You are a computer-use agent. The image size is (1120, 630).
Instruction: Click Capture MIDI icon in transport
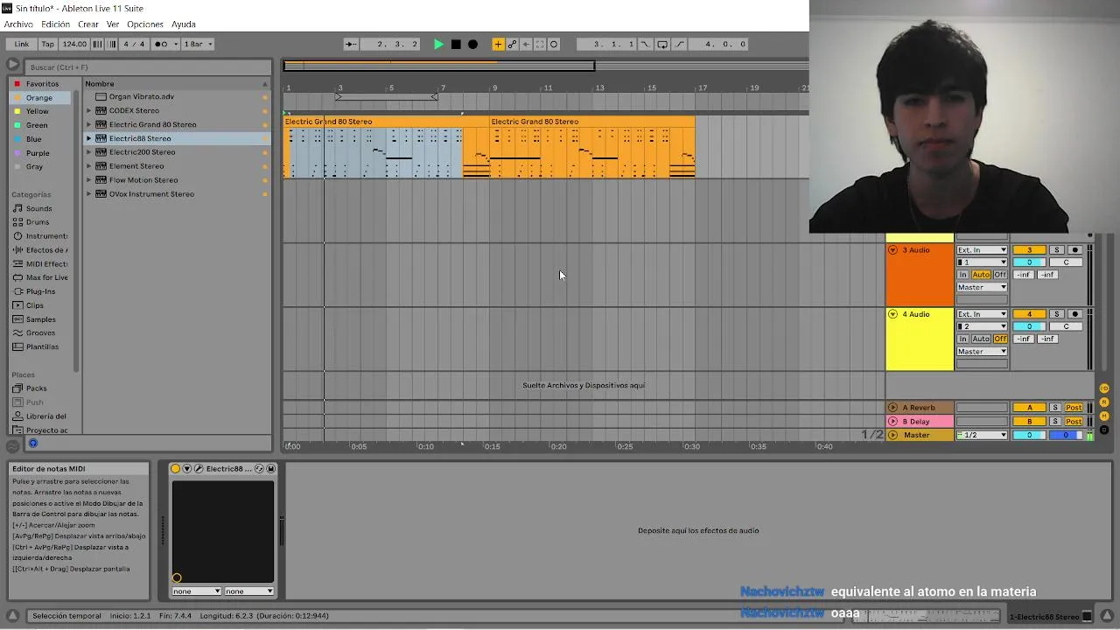pos(540,44)
